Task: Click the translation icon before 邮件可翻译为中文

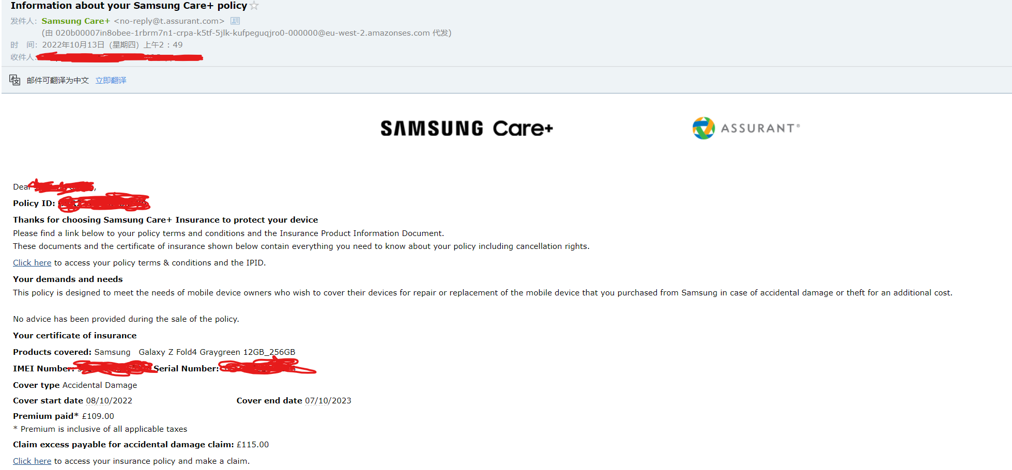Action: (x=14, y=80)
